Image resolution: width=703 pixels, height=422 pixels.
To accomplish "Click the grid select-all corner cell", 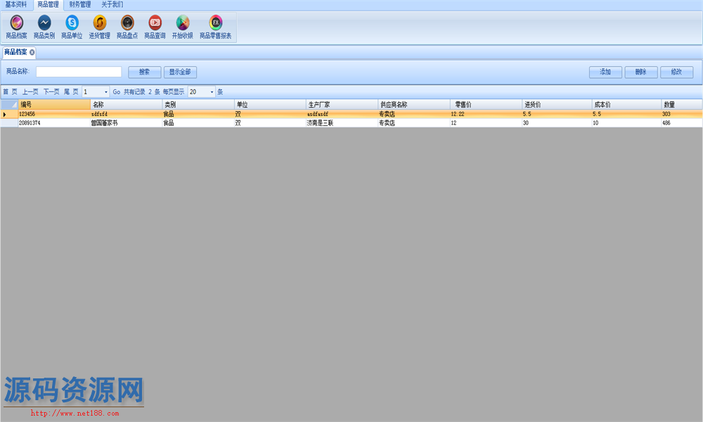I will click(9, 105).
